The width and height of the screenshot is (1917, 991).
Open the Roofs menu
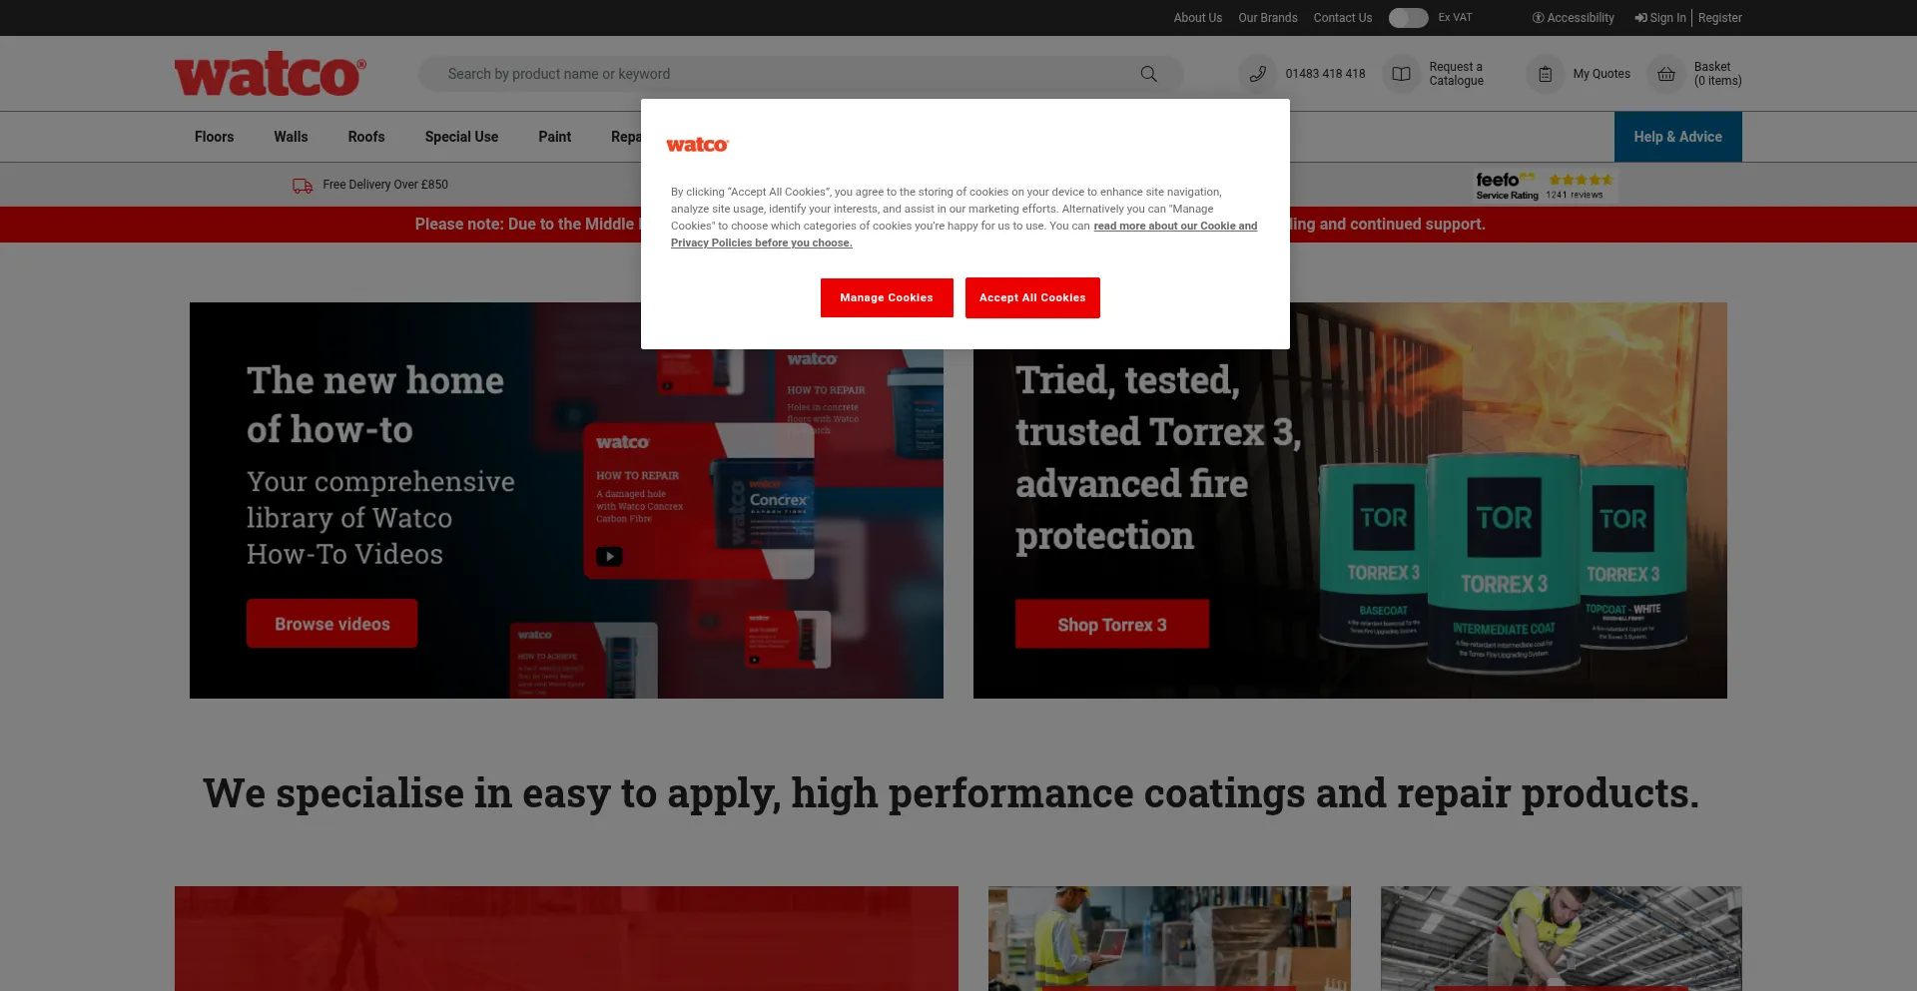(x=366, y=137)
